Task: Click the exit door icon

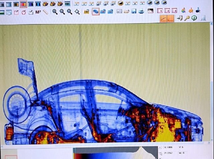Action: pos(180,18)
